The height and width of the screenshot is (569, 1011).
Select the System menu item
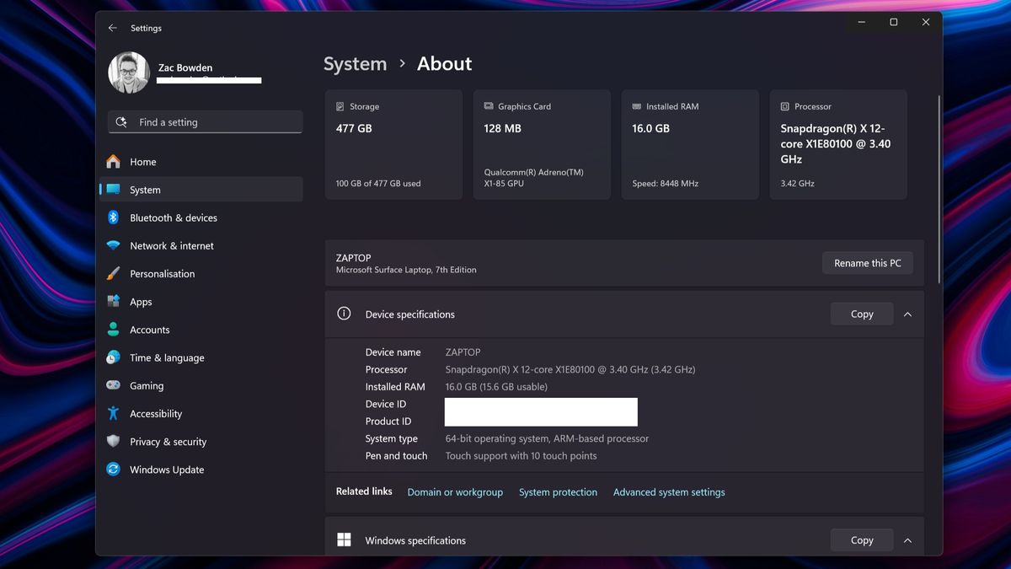coord(145,190)
